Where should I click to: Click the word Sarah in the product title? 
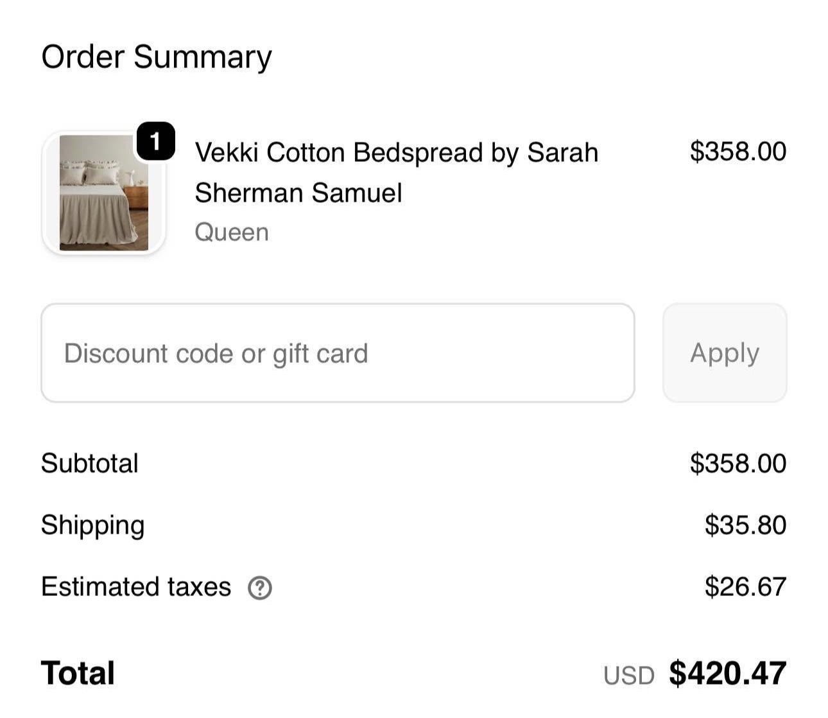coord(562,153)
